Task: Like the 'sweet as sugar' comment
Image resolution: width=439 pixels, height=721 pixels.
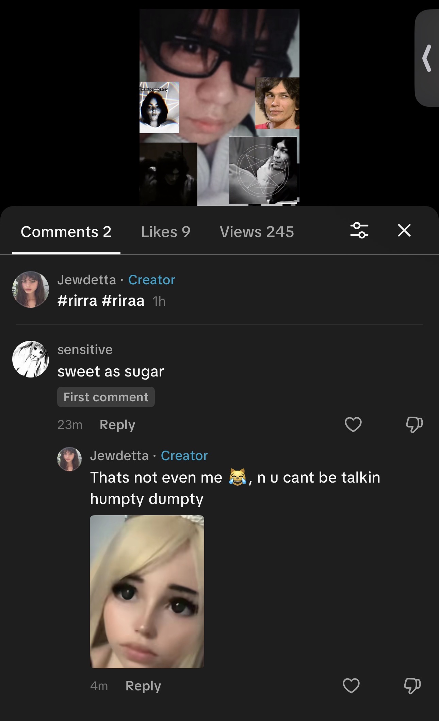Action: (353, 424)
